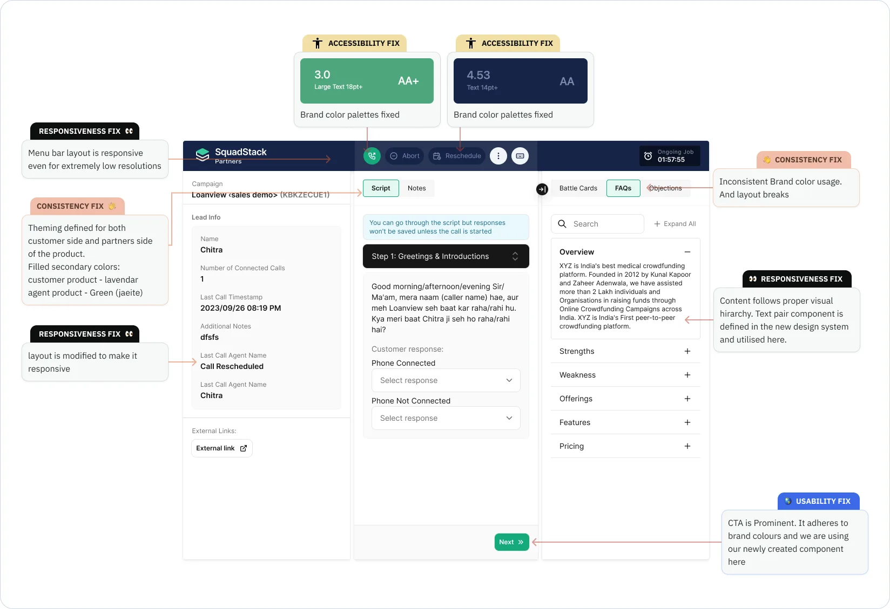Click the Reschedule button
890x609 pixels.
click(x=457, y=156)
